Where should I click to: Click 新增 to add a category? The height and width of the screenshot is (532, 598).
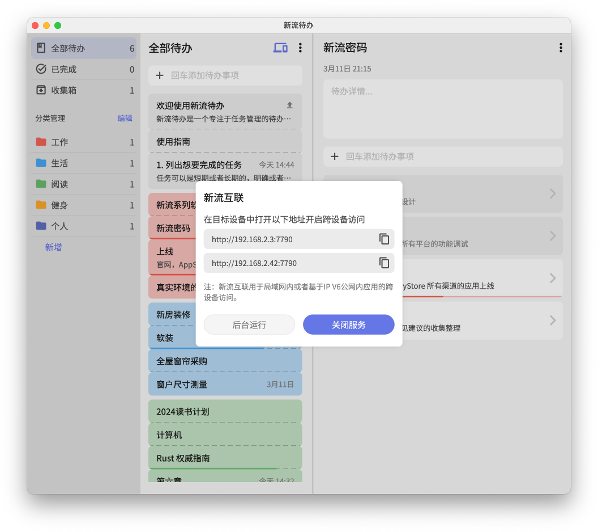[x=53, y=247]
